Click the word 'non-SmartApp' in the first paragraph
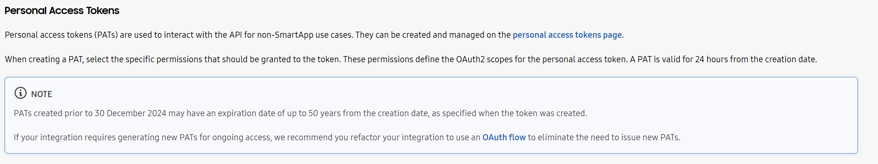 point(285,35)
